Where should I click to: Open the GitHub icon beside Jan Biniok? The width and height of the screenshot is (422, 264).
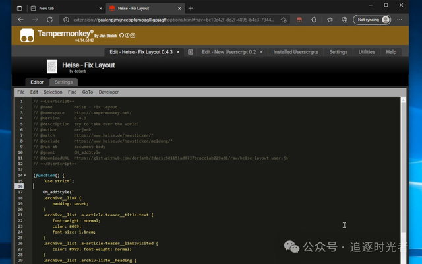point(121,35)
